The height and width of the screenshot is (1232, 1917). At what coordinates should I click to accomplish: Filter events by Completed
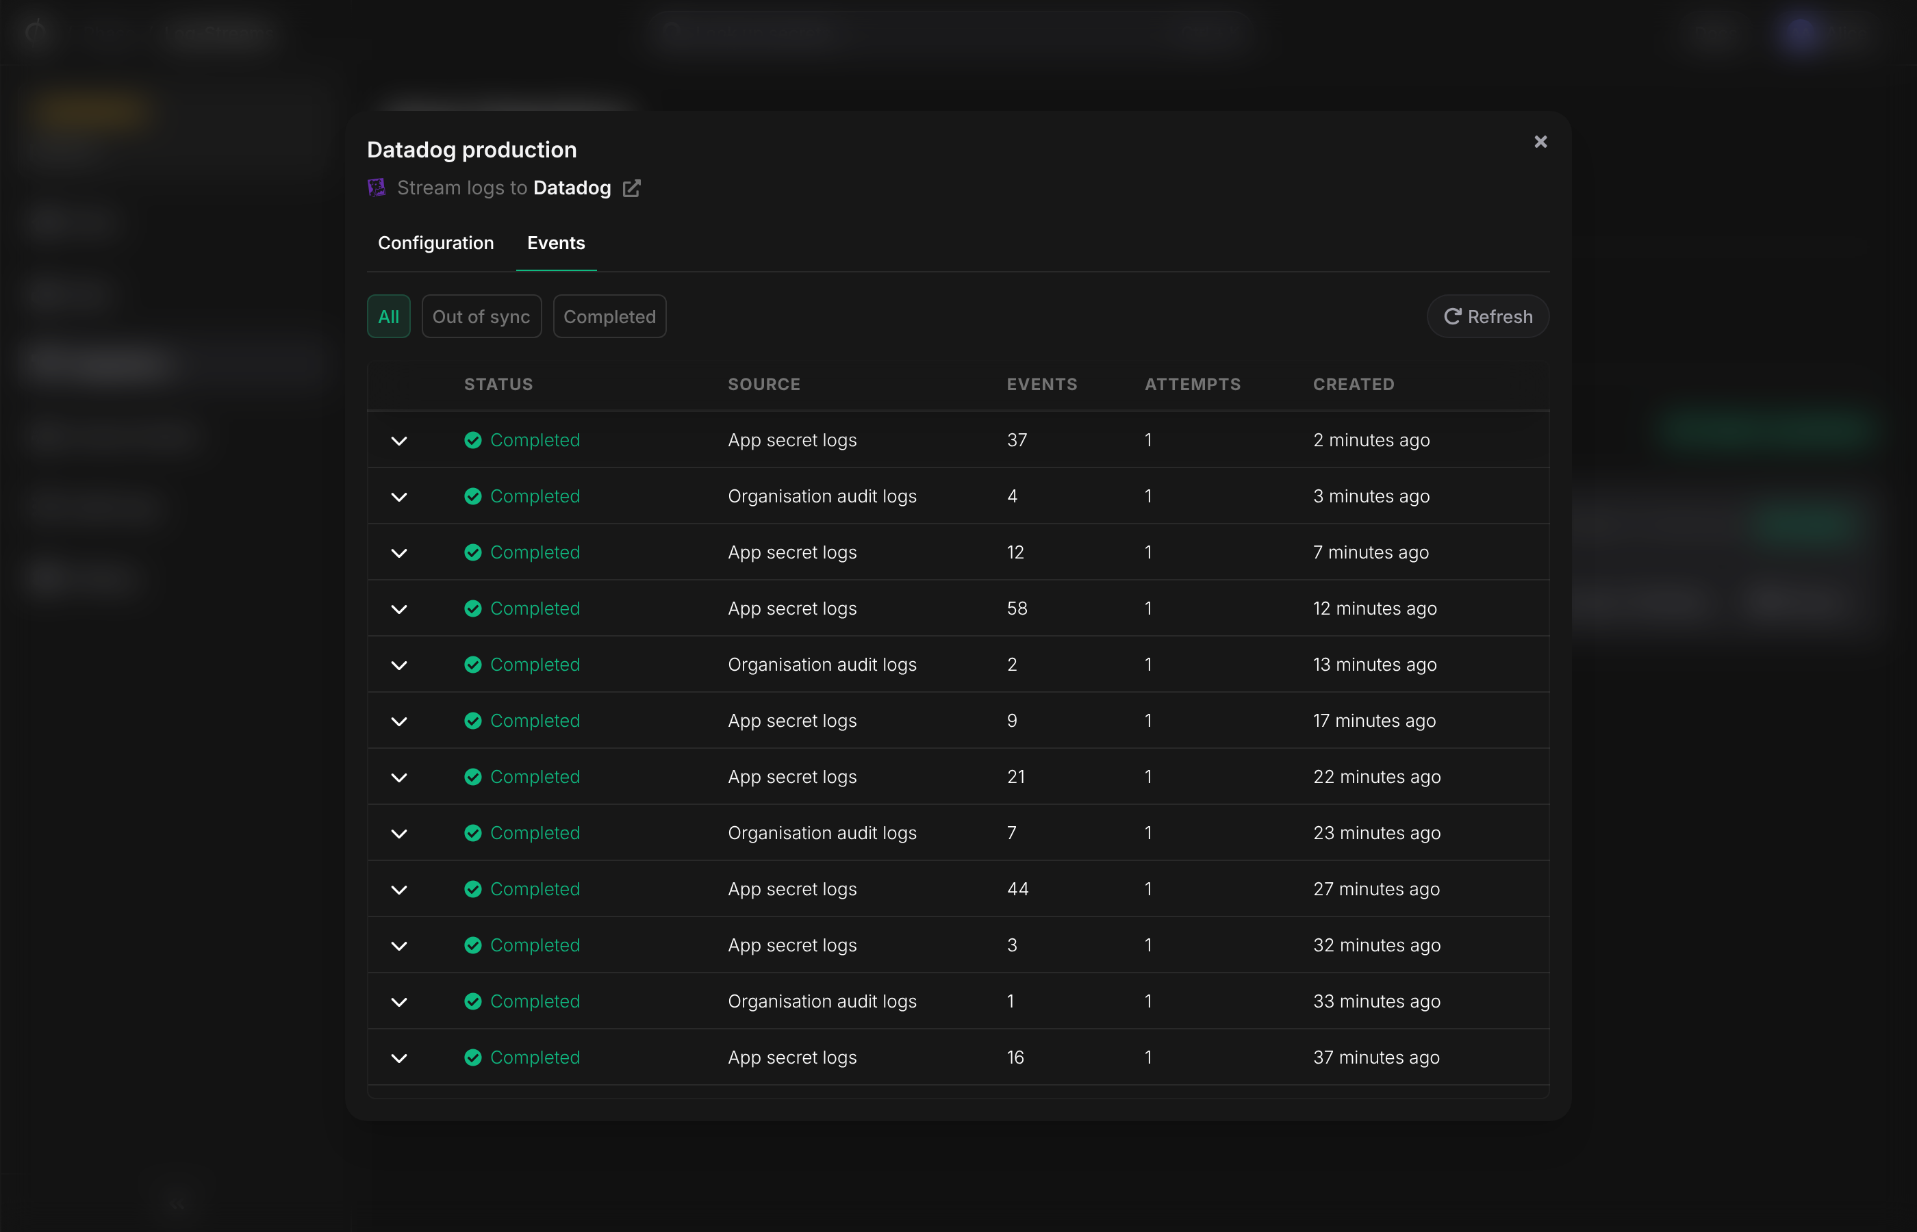tap(609, 317)
